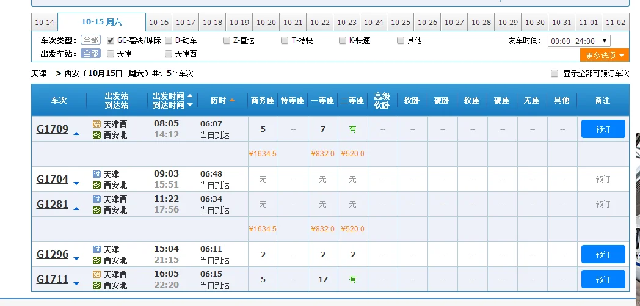Click the 终 terminus icon in G1711 row
Image resolution: width=640 pixels, height=306 pixels.
pos(96,285)
